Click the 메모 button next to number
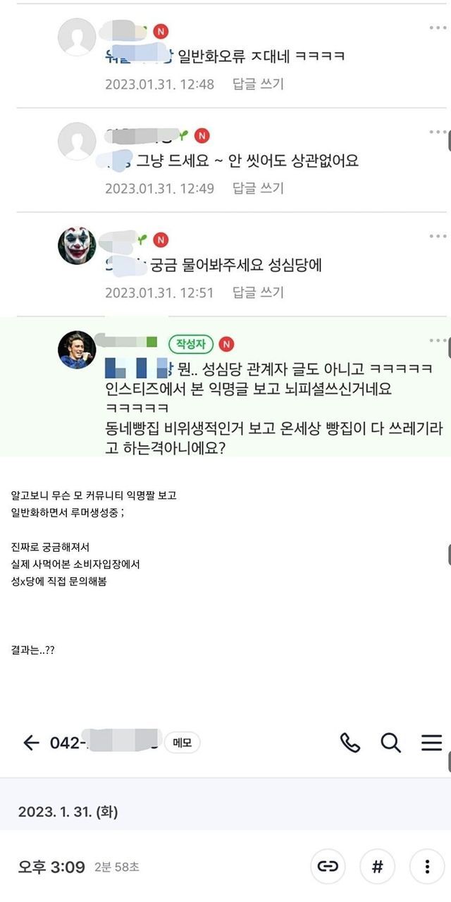The height and width of the screenshot is (902, 451). [183, 743]
